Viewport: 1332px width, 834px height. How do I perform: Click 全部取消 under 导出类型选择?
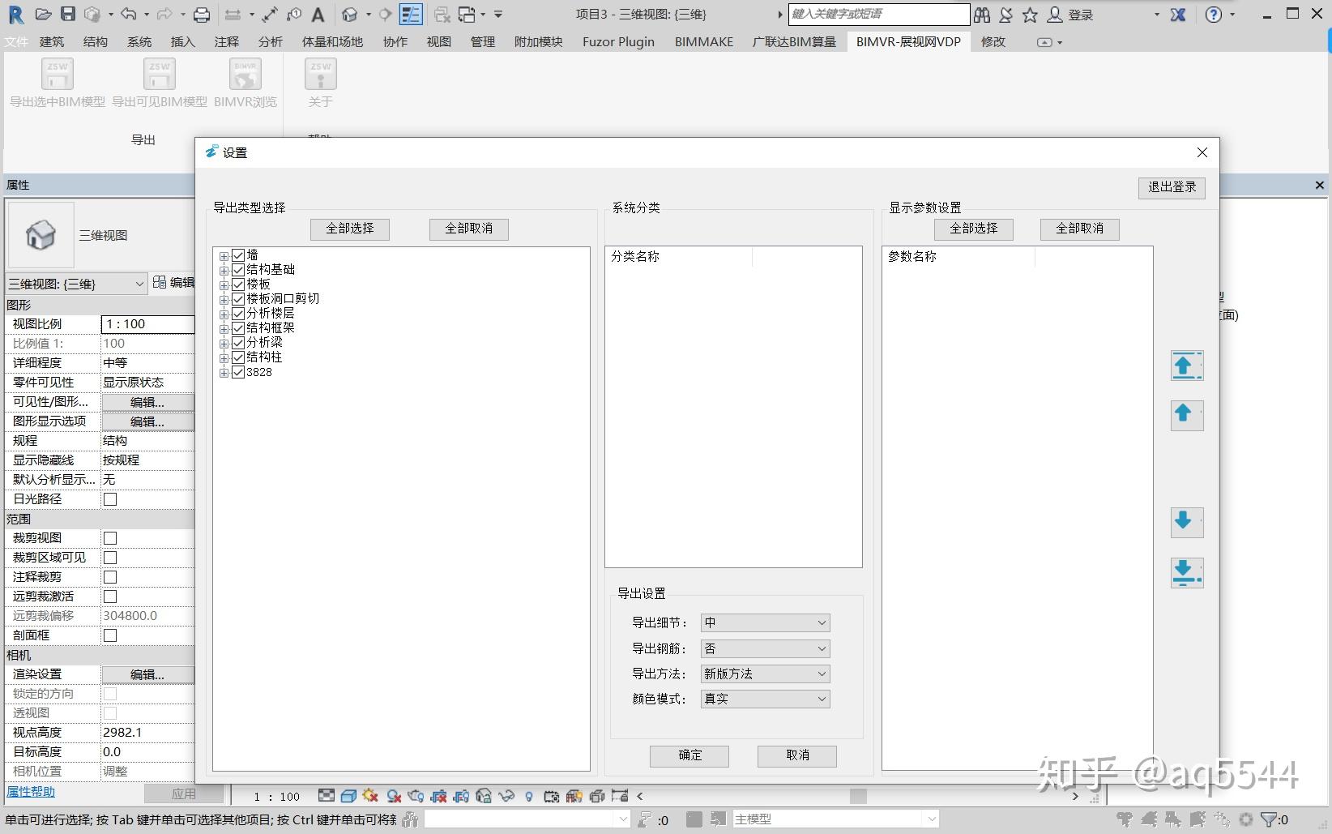469,229
